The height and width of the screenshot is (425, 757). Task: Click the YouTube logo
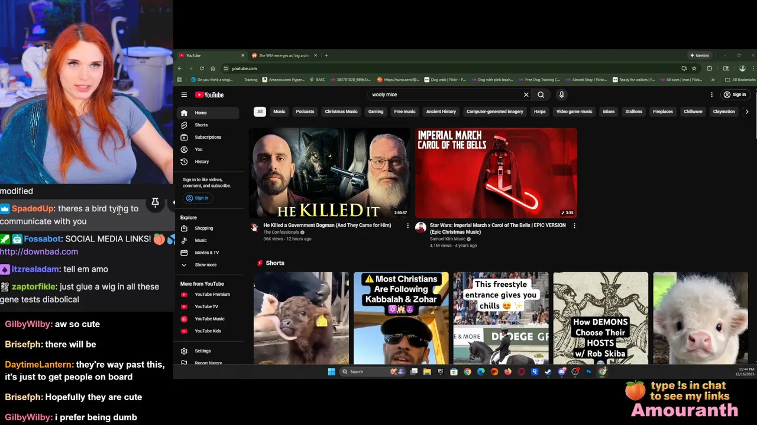pos(209,94)
